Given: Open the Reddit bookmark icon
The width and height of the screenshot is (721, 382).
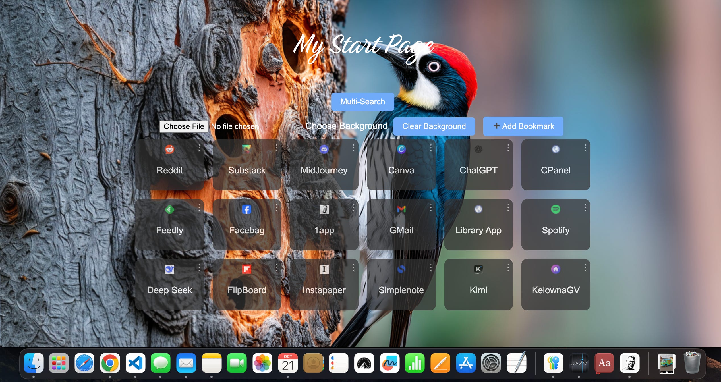Looking at the screenshot, I should (170, 149).
